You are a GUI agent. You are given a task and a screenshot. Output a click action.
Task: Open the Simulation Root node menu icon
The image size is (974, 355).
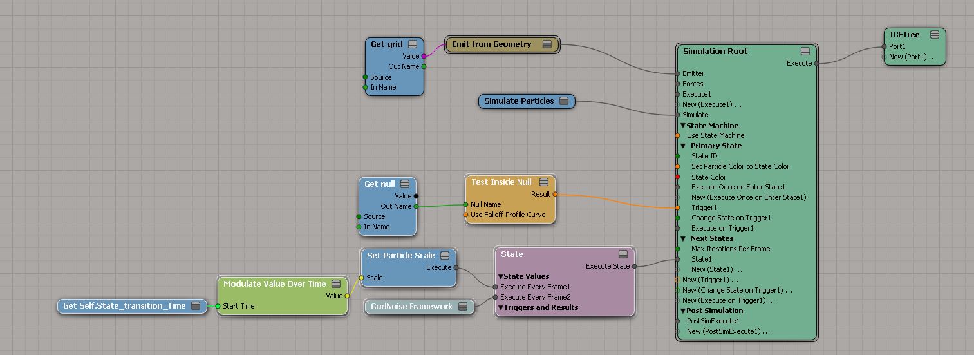point(805,52)
